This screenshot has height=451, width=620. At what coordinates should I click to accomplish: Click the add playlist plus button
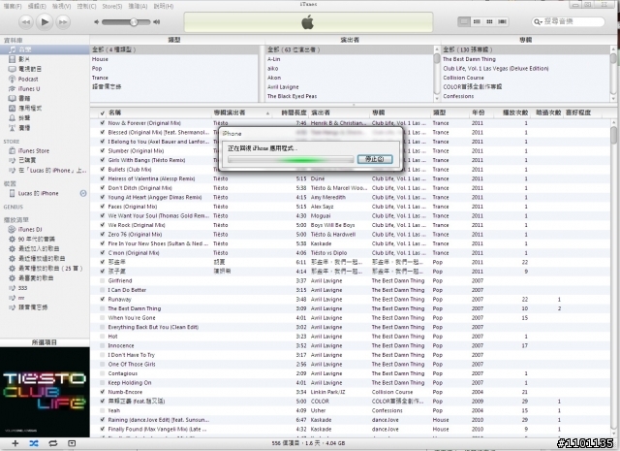(x=15, y=443)
